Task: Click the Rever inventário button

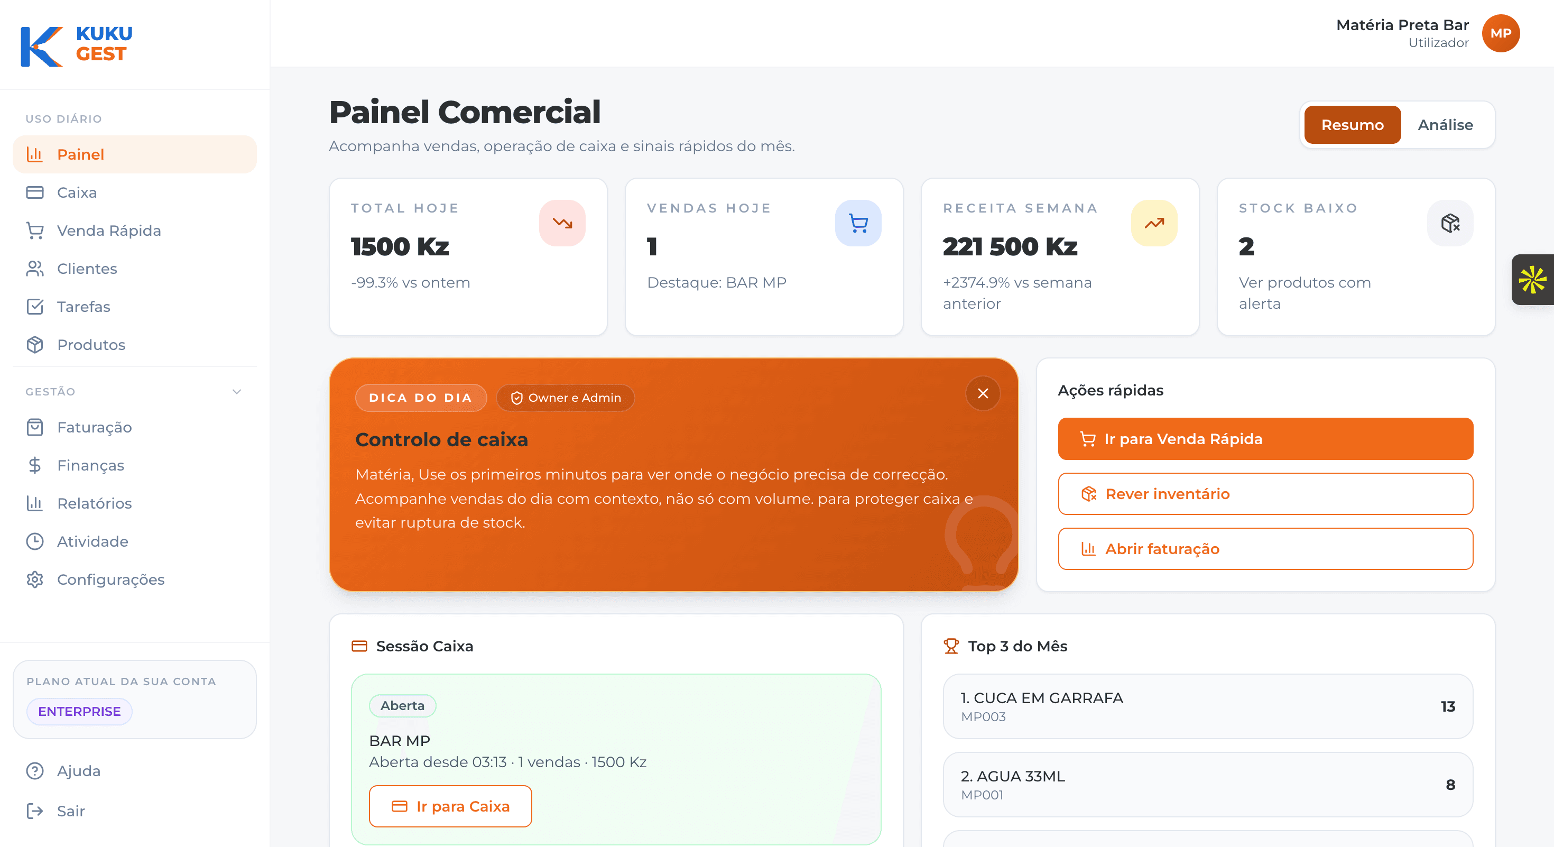Action: (1265, 494)
